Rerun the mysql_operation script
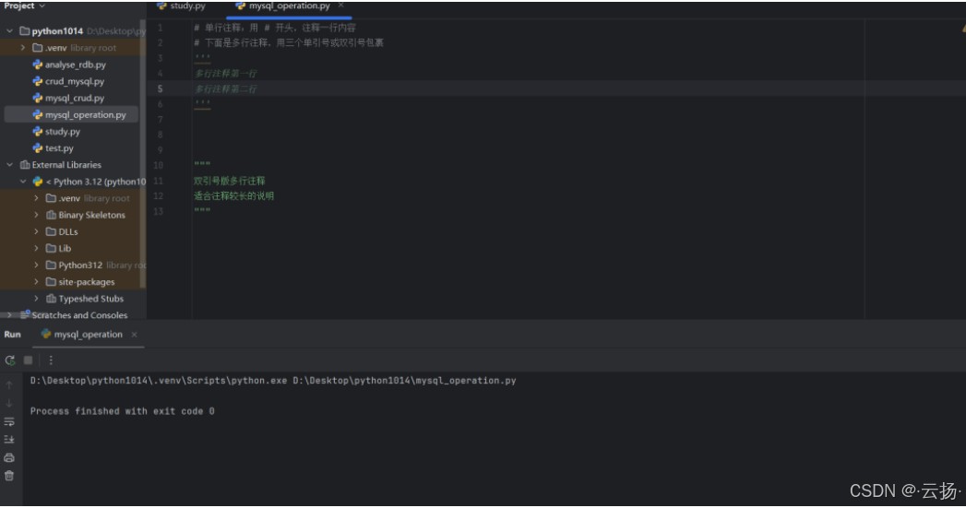This screenshot has height=508, width=966. [x=9, y=360]
